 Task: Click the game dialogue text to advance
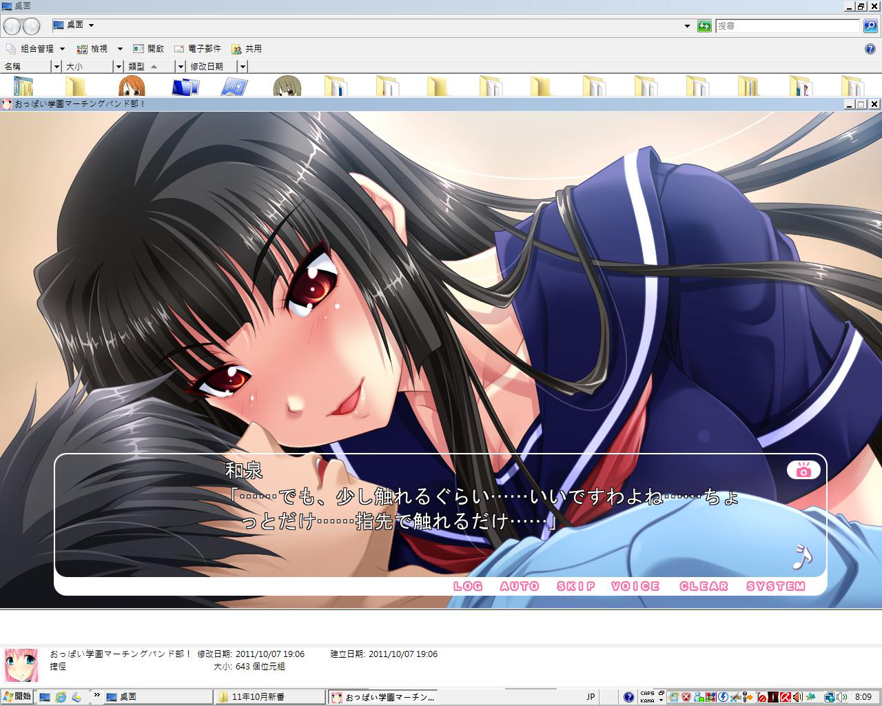[x=482, y=509]
